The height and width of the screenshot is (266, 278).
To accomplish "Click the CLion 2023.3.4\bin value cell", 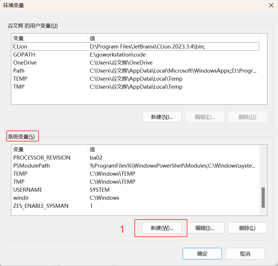I will point(147,46).
